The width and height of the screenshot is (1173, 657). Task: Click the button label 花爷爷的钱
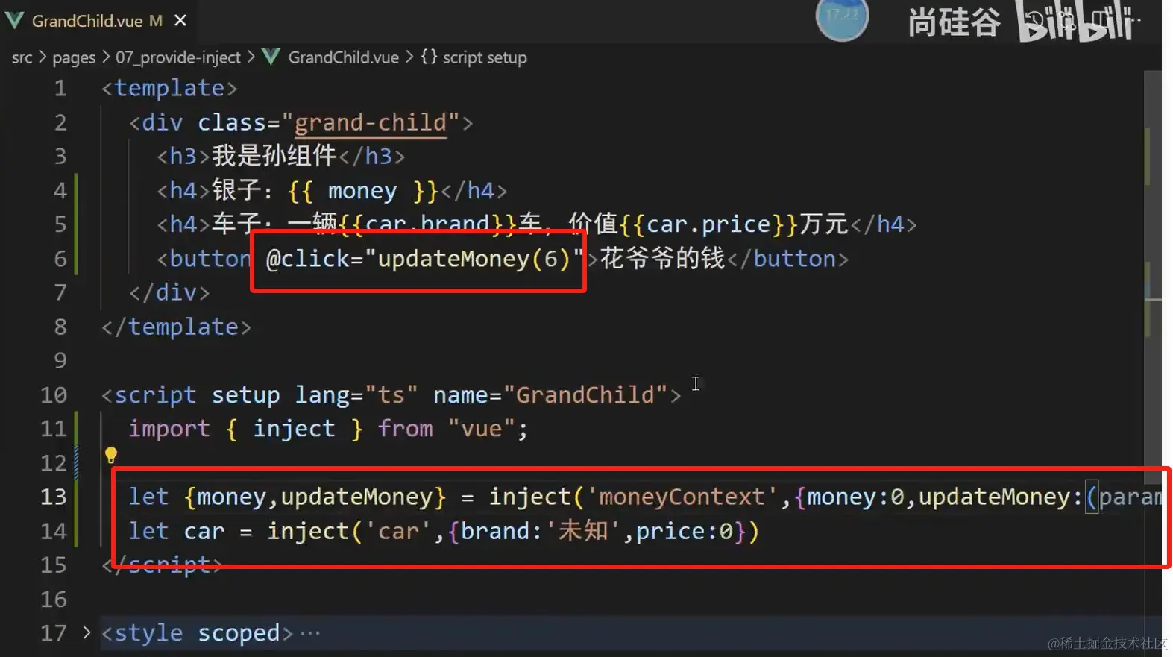pyautogui.click(x=662, y=259)
